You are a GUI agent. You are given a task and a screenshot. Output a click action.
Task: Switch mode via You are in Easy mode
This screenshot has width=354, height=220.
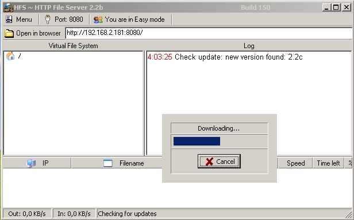click(129, 19)
